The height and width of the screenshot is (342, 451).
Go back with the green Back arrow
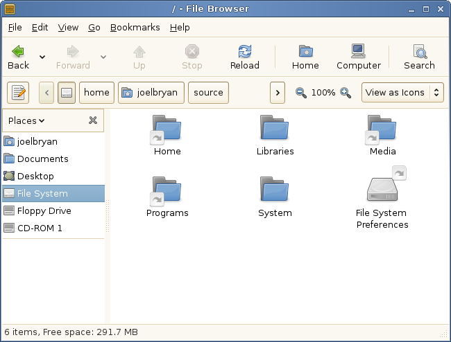coord(19,57)
